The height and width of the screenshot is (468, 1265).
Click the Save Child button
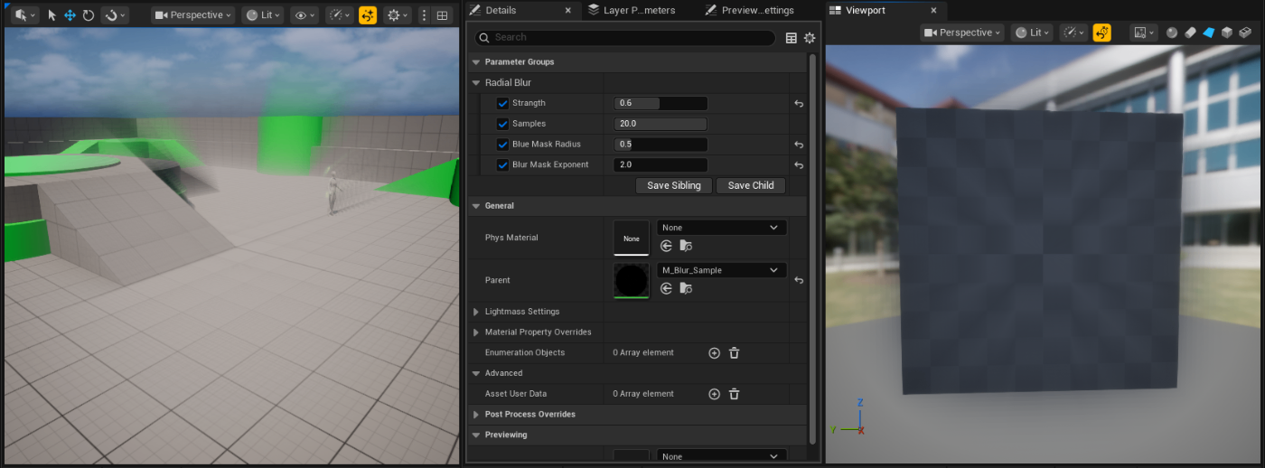(750, 185)
